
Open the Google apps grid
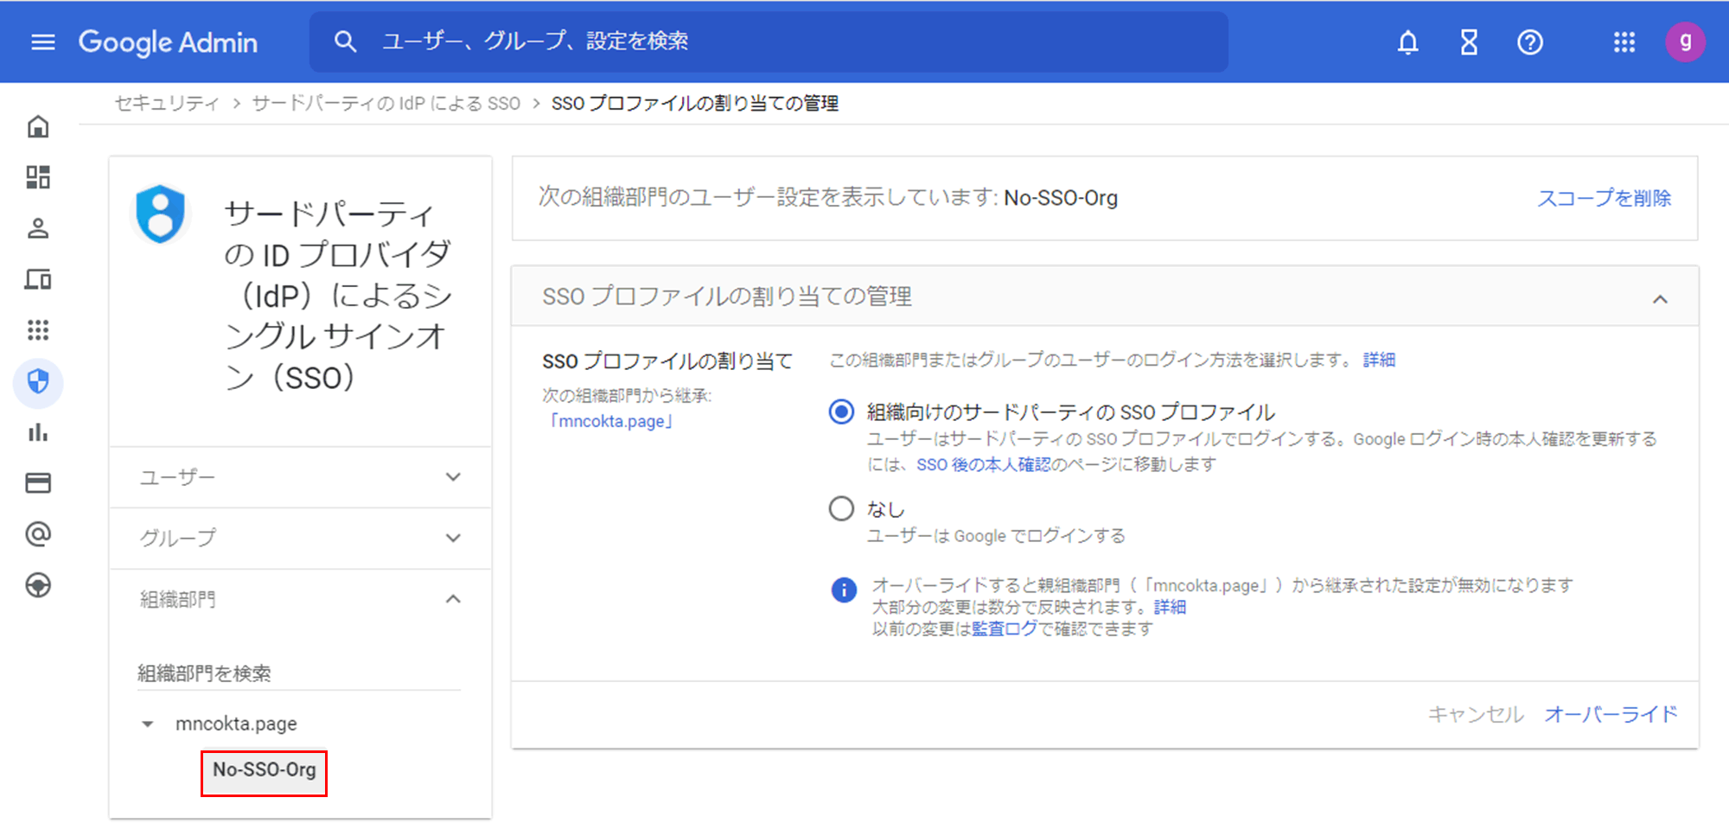tap(1624, 41)
